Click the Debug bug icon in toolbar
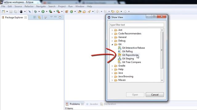The image size is (197, 110). coord(35,12)
